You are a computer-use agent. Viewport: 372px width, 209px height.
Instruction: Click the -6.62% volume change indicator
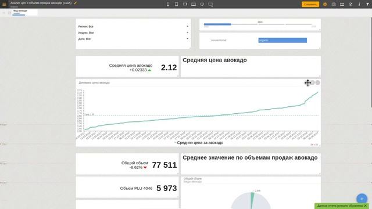[138, 168]
